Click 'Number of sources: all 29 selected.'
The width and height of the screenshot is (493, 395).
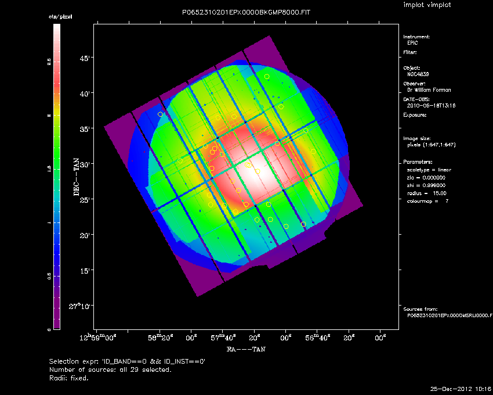(x=110, y=369)
